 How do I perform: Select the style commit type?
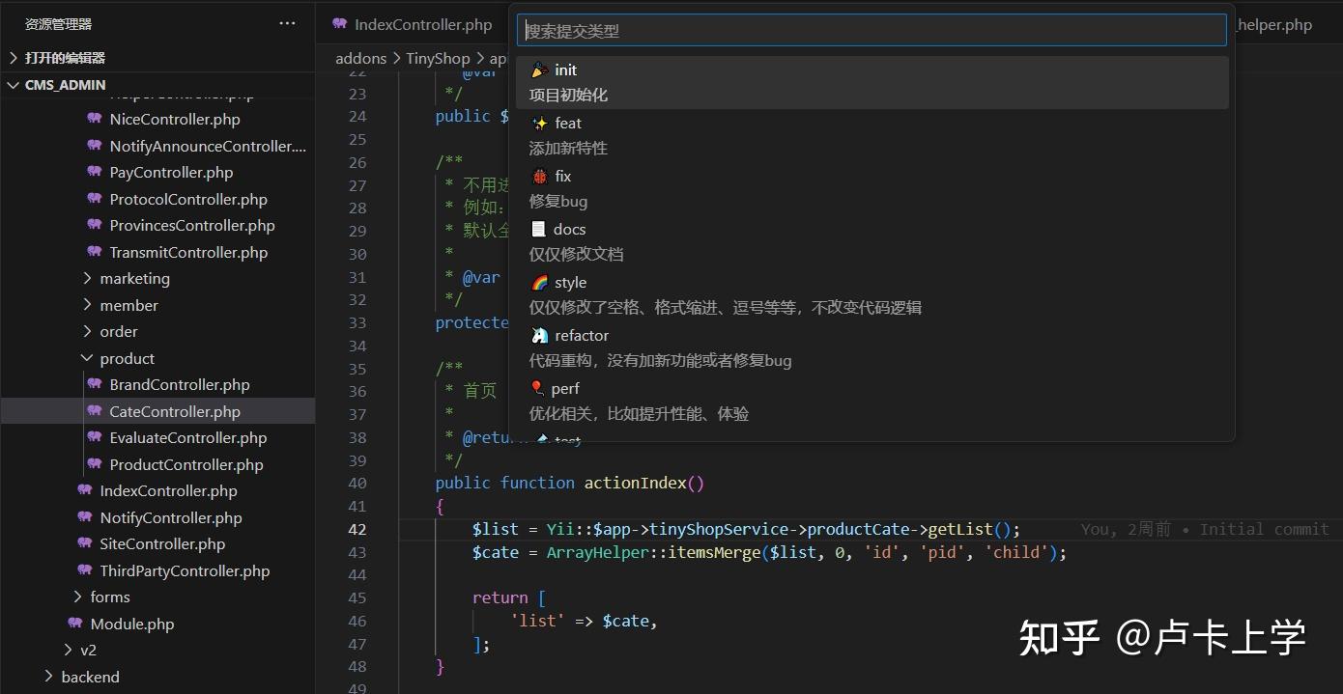[x=872, y=294]
